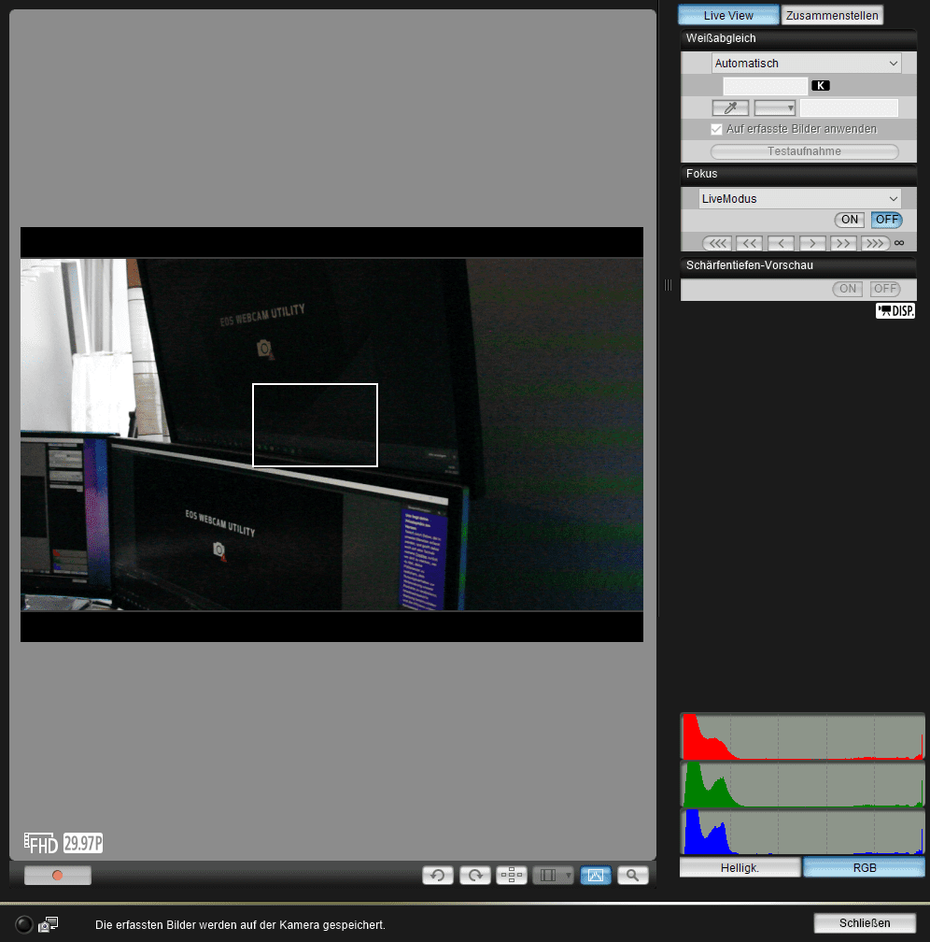Rotate the live view clockwise

[x=475, y=876]
